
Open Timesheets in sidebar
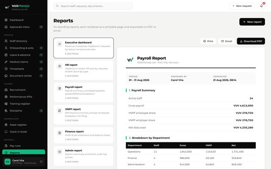[x=24, y=69]
